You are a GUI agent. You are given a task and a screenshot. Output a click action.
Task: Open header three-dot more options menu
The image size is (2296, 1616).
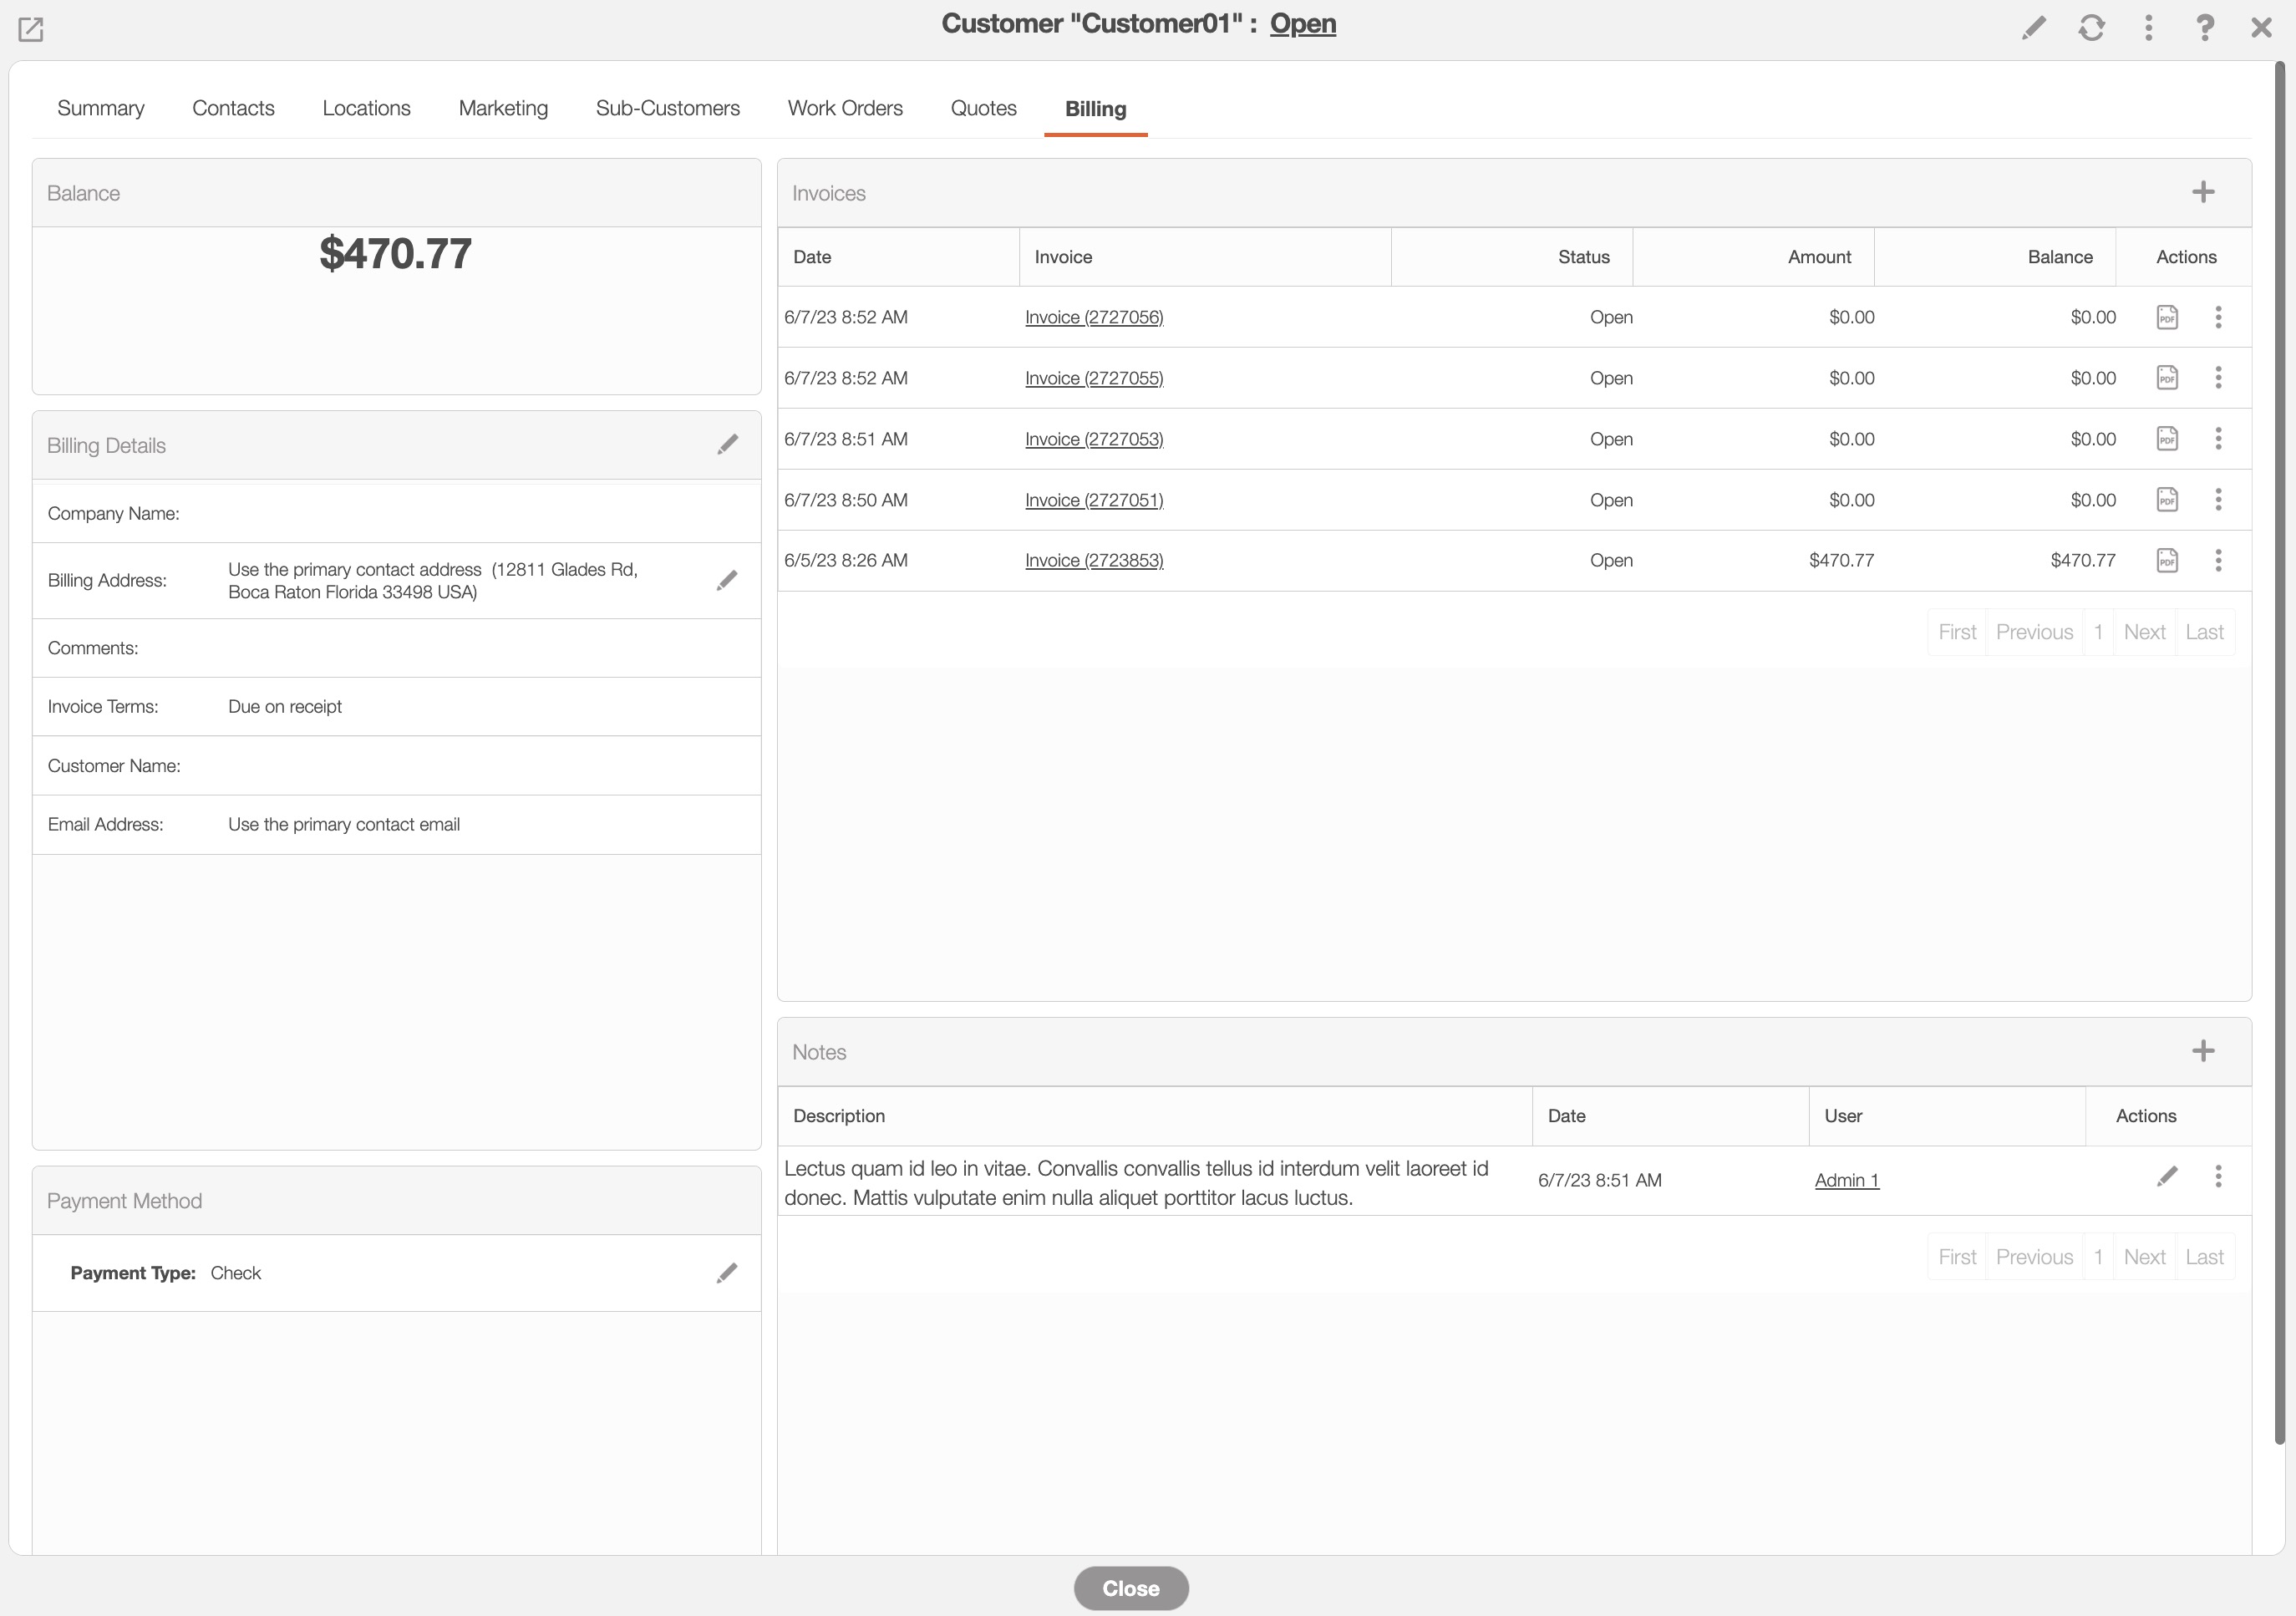coord(2148,27)
